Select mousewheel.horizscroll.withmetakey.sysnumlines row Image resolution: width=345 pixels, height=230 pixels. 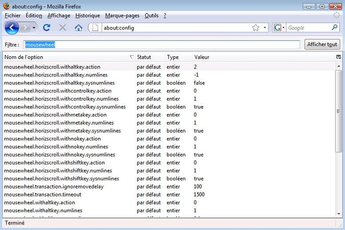click(169, 131)
